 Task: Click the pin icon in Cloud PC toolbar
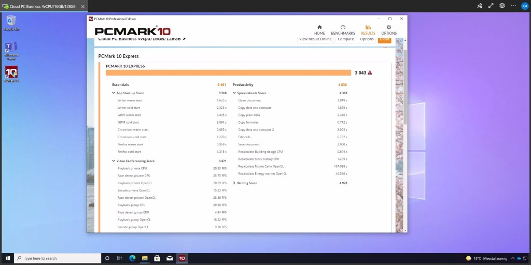[480, 6]
